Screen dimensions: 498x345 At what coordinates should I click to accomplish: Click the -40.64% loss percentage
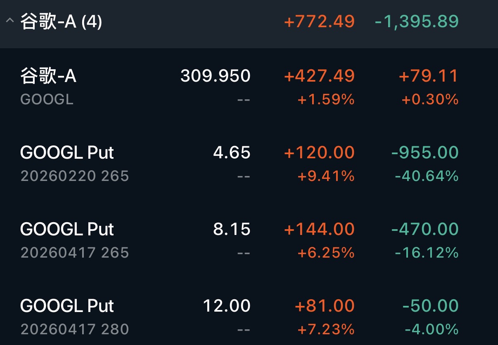[427, 176]
